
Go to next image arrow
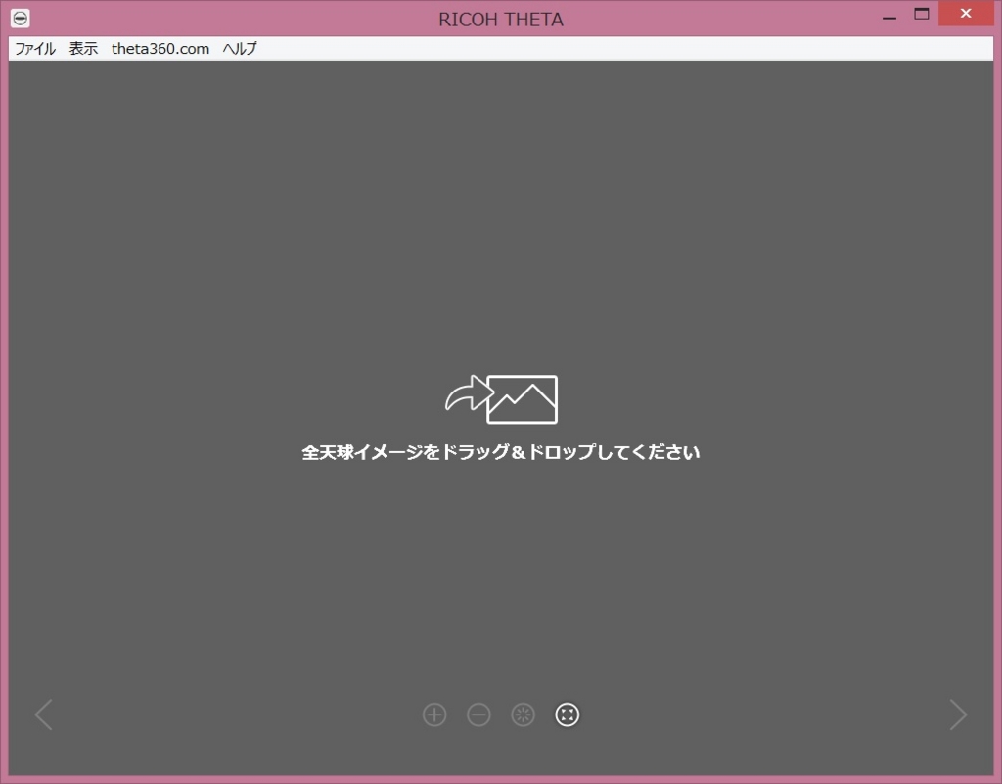coord(958,715)
